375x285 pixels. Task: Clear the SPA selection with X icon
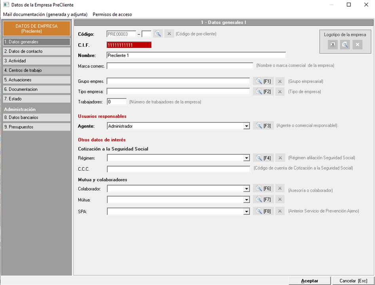tap(280, 211)
